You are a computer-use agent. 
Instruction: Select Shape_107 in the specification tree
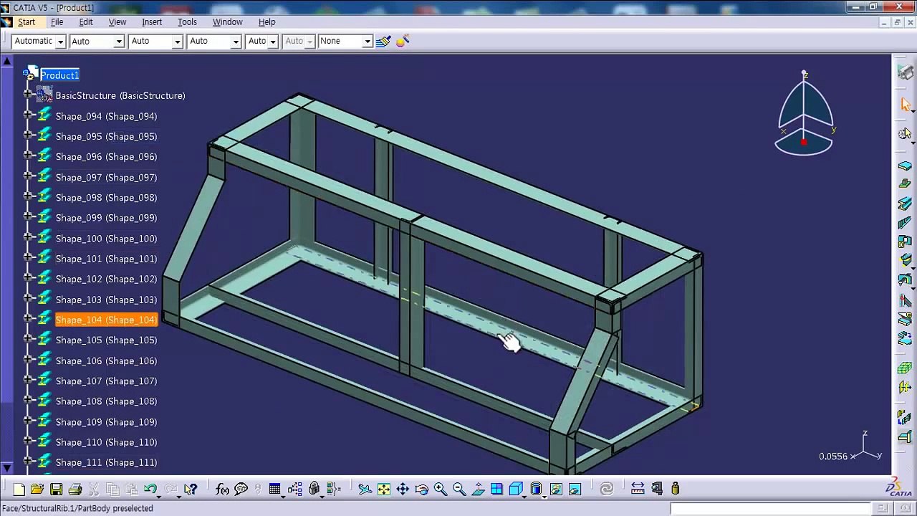pyautogui.click(x=106, y=381)
